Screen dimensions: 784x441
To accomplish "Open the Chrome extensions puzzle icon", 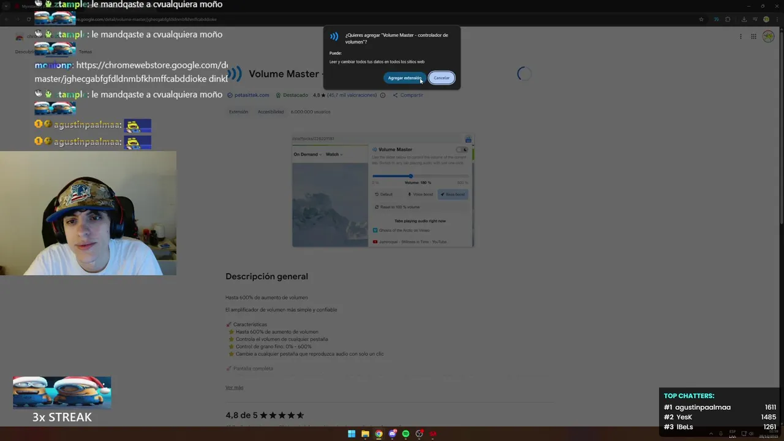I will coord(728,19).
